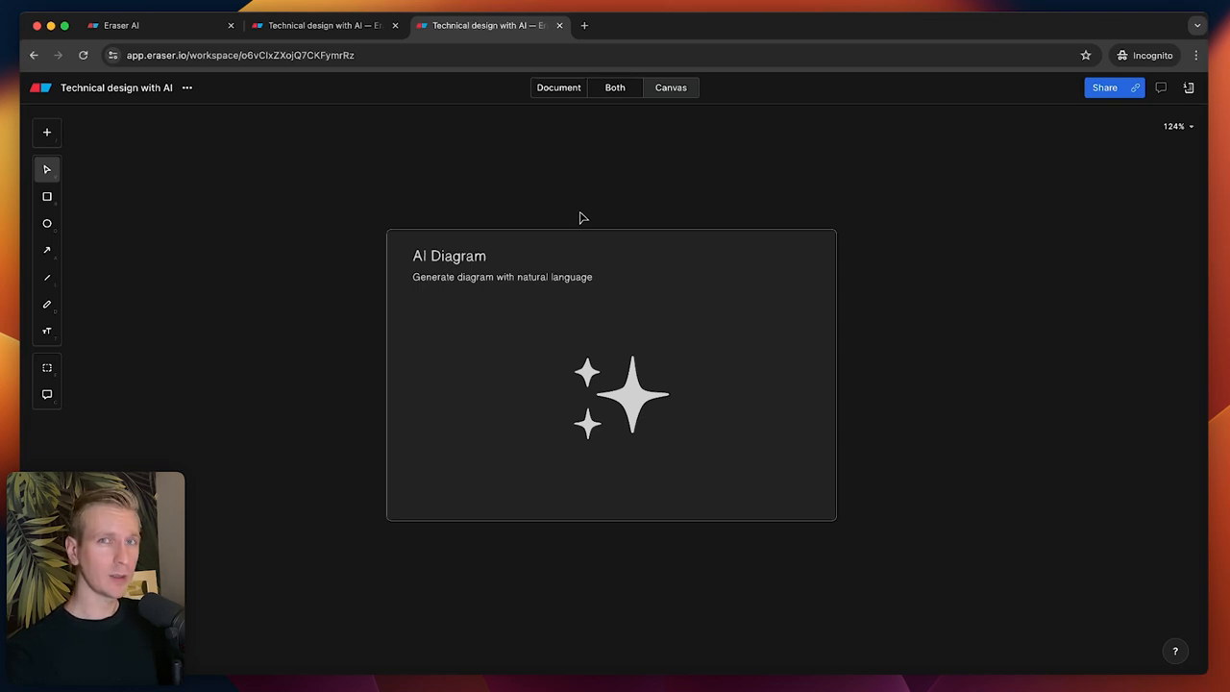This screenshot has width=1230, height=692.
Task: Open the help question mark button
Action: 1175,652
